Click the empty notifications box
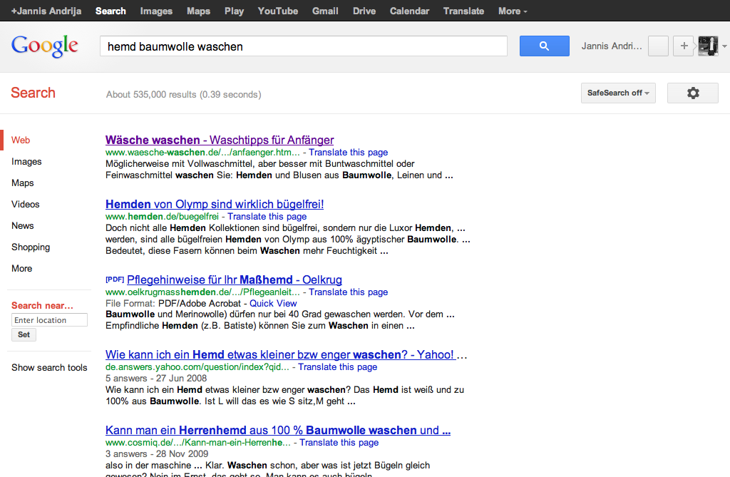The width and height of the screenshot is (730, 477). click(x=658, y=46)
